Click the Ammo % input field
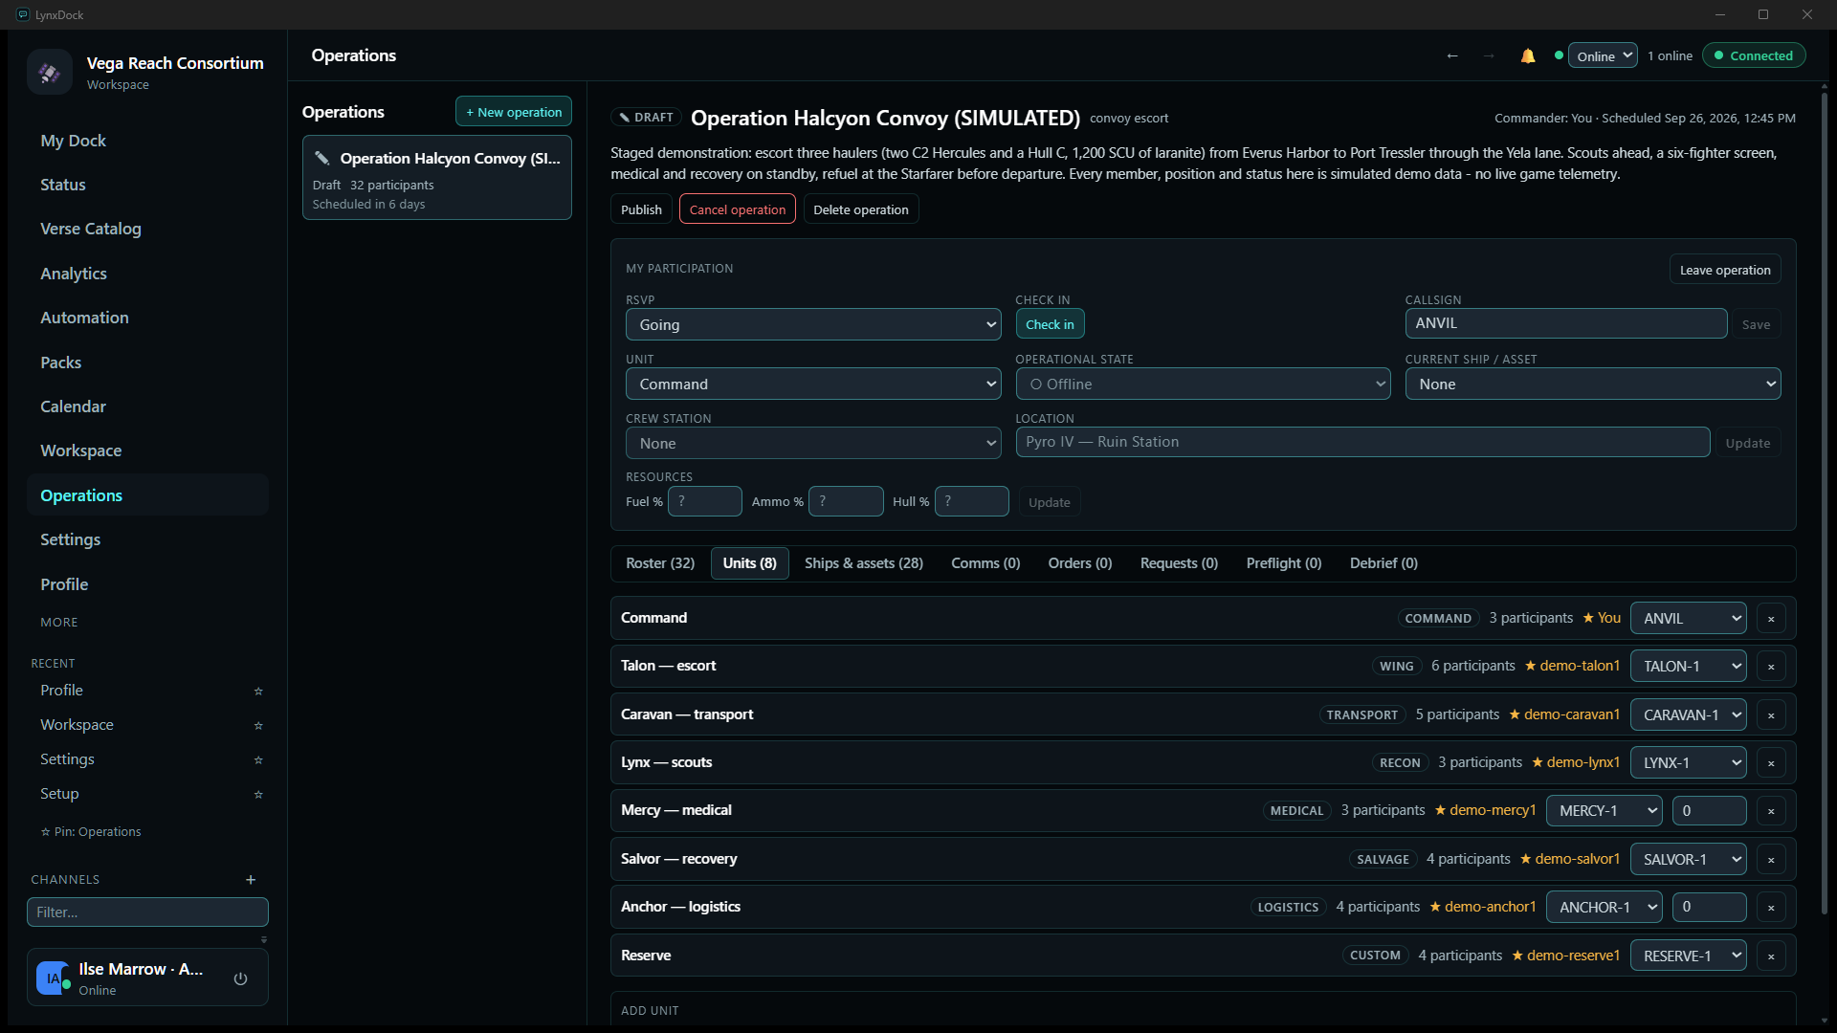Viewport: 1837px width, 1033px height. (846, 502)
